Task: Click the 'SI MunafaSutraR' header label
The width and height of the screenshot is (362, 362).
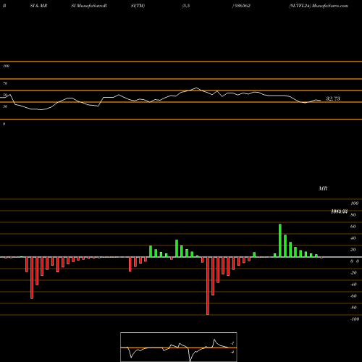Action: [89, 6]
